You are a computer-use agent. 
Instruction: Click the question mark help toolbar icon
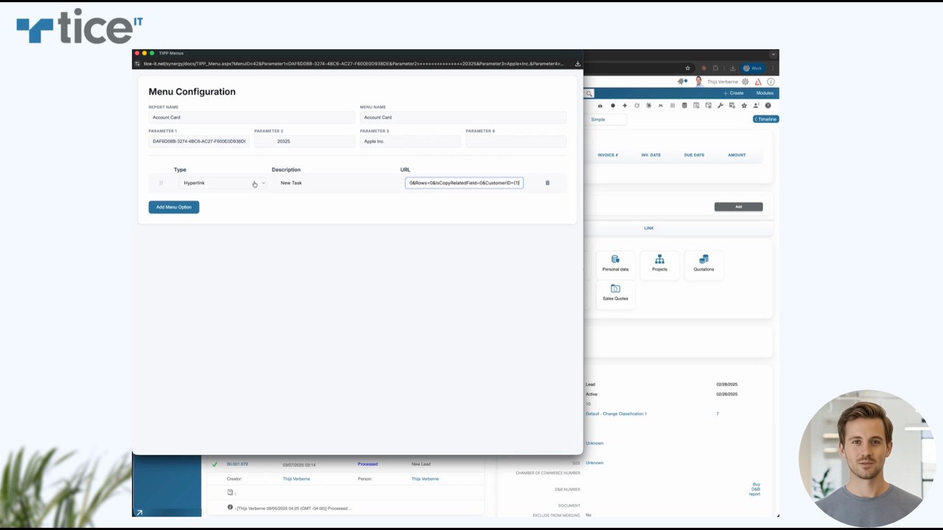768,105
